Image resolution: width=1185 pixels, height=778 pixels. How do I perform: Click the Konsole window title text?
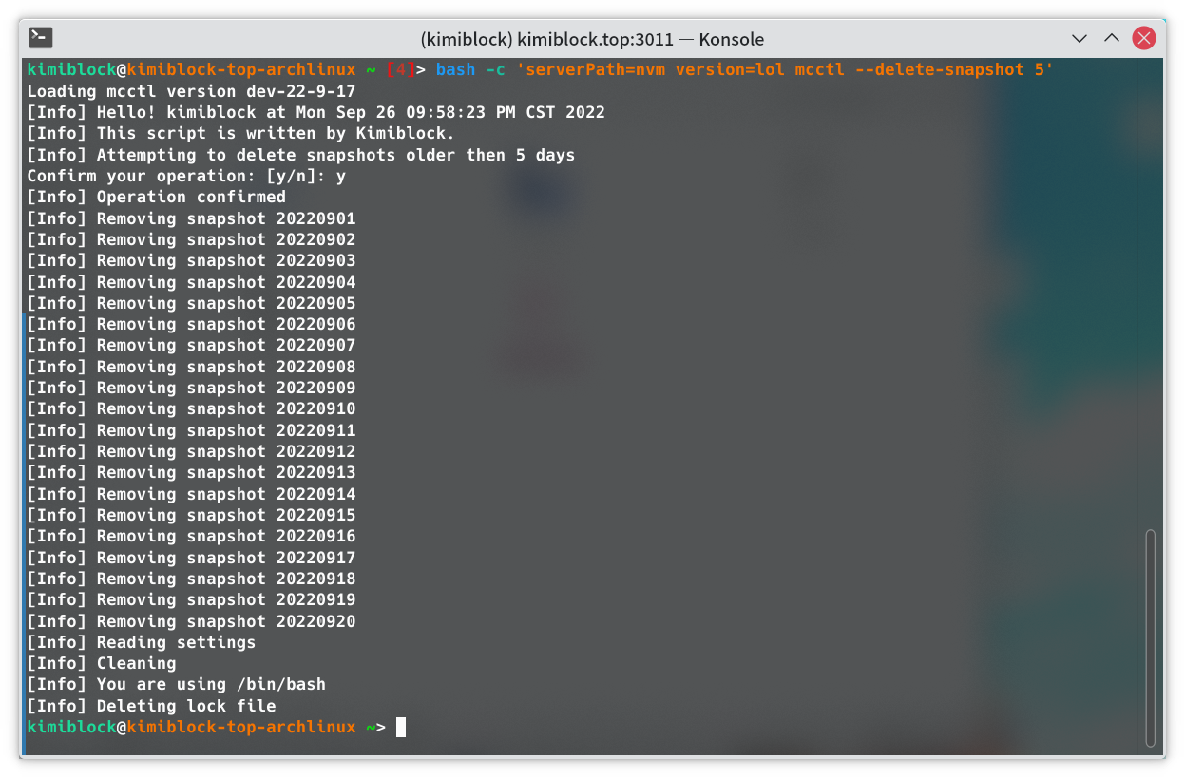592,39
